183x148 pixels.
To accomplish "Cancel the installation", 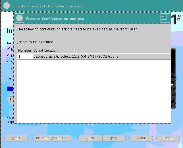I will coord(168,138).
